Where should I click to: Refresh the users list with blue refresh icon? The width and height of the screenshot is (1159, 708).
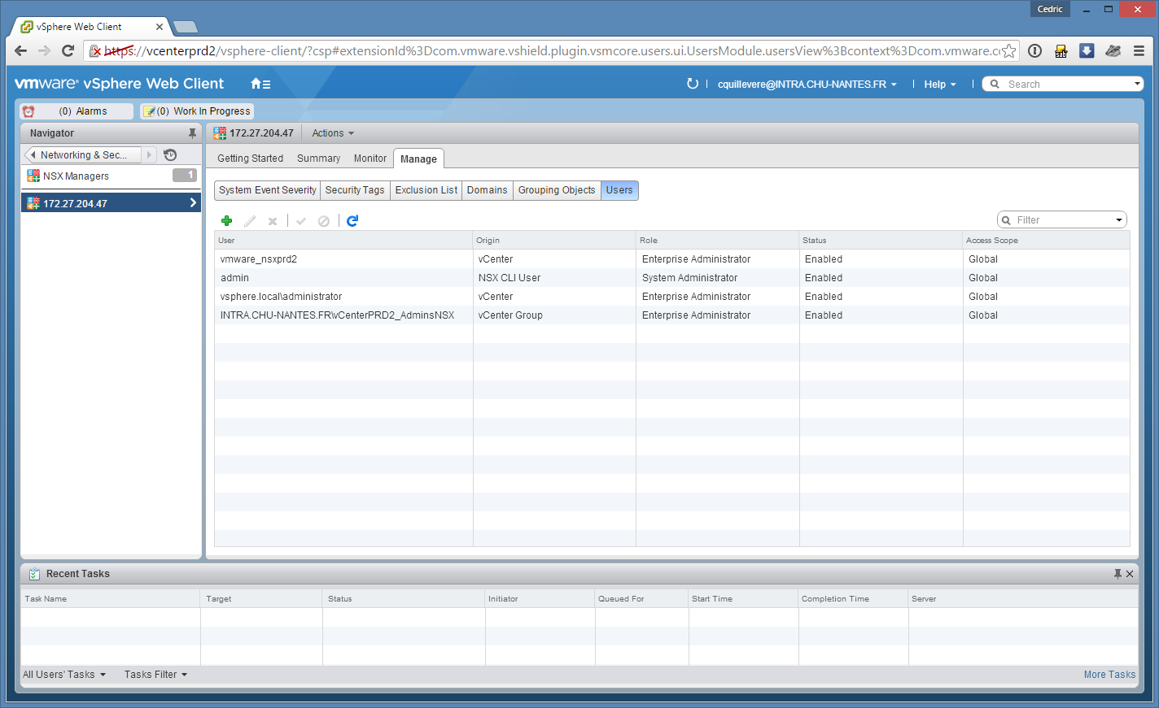click(352, 221)
